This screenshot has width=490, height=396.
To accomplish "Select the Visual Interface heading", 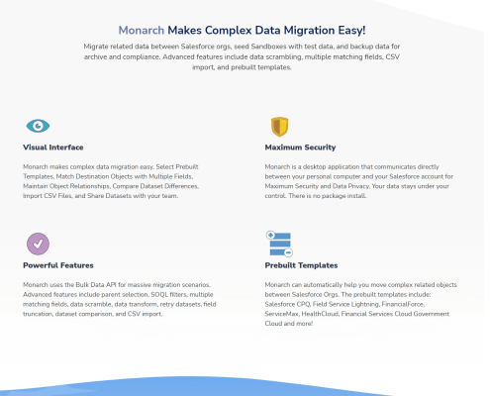I will (x=53, y=148).
